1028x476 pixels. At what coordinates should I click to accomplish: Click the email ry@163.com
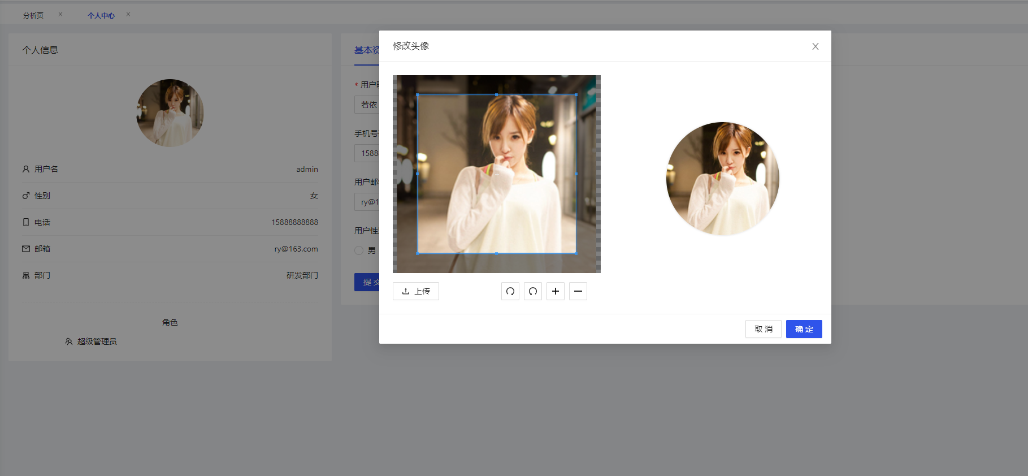point(296,249)
